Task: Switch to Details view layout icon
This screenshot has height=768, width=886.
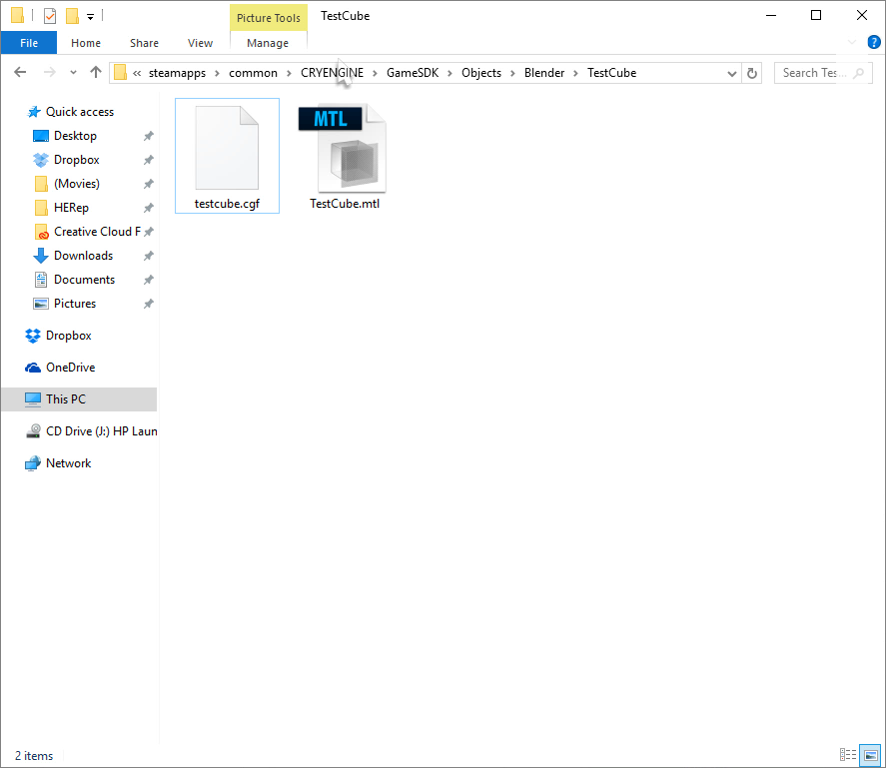Action: coord(848,754)
